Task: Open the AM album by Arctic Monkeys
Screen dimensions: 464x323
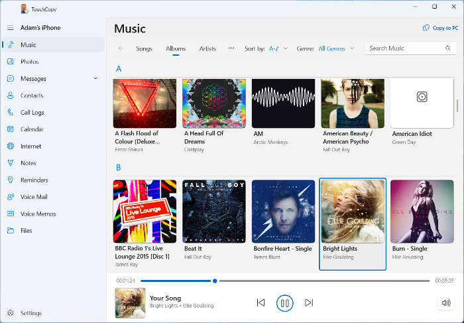Action: pos(283,103)
